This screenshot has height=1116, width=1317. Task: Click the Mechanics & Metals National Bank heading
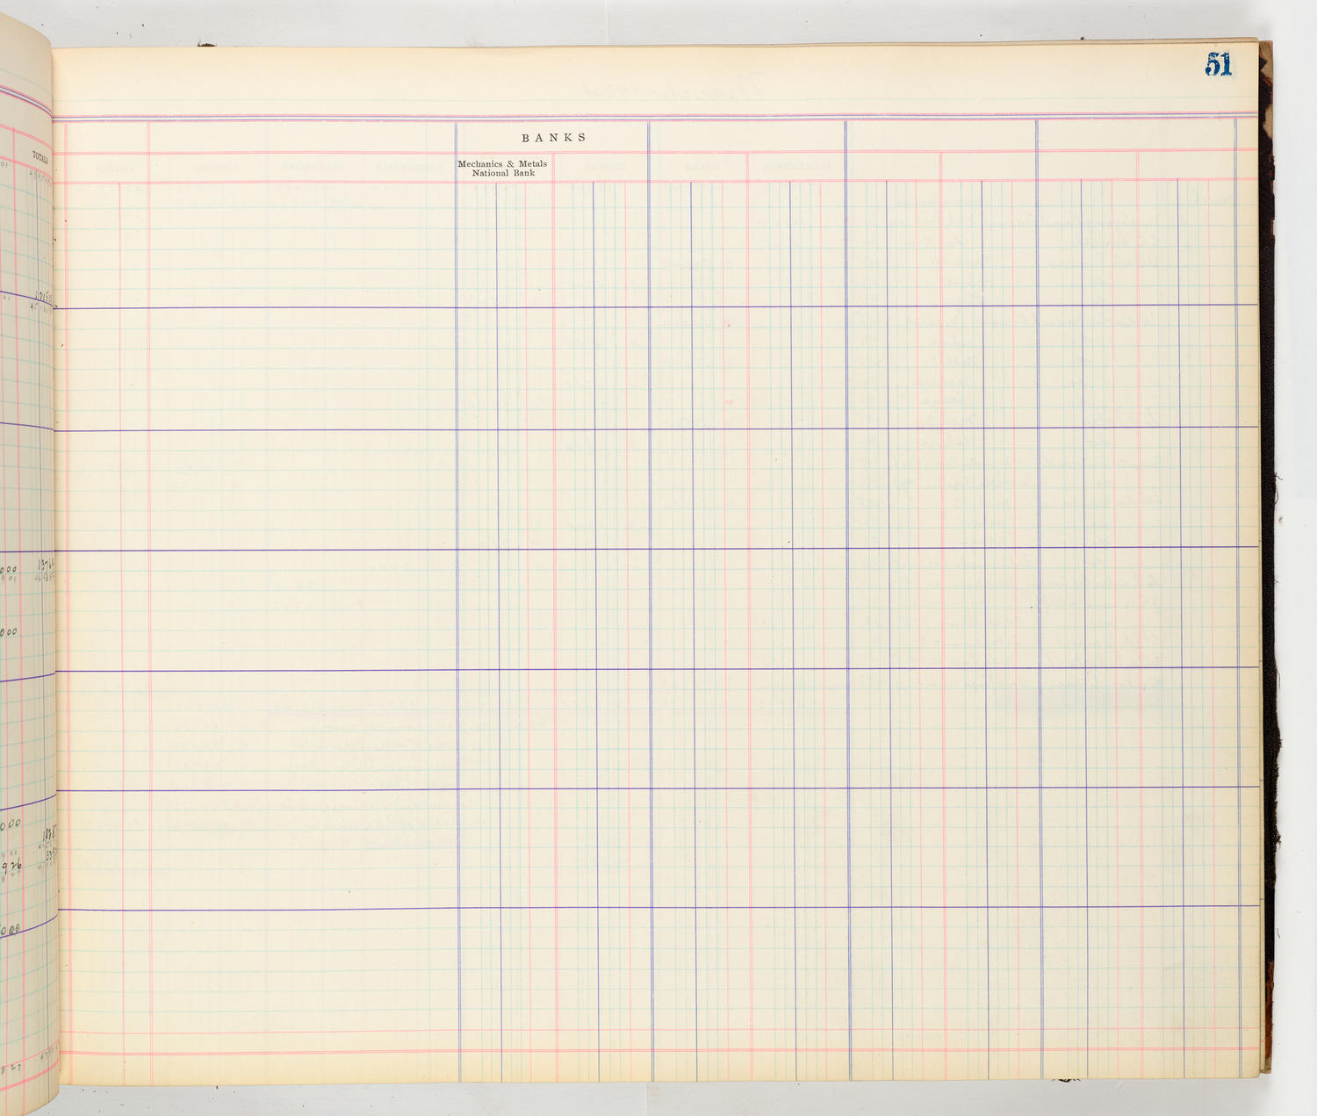pyautogui.click(x=502, y=169)
